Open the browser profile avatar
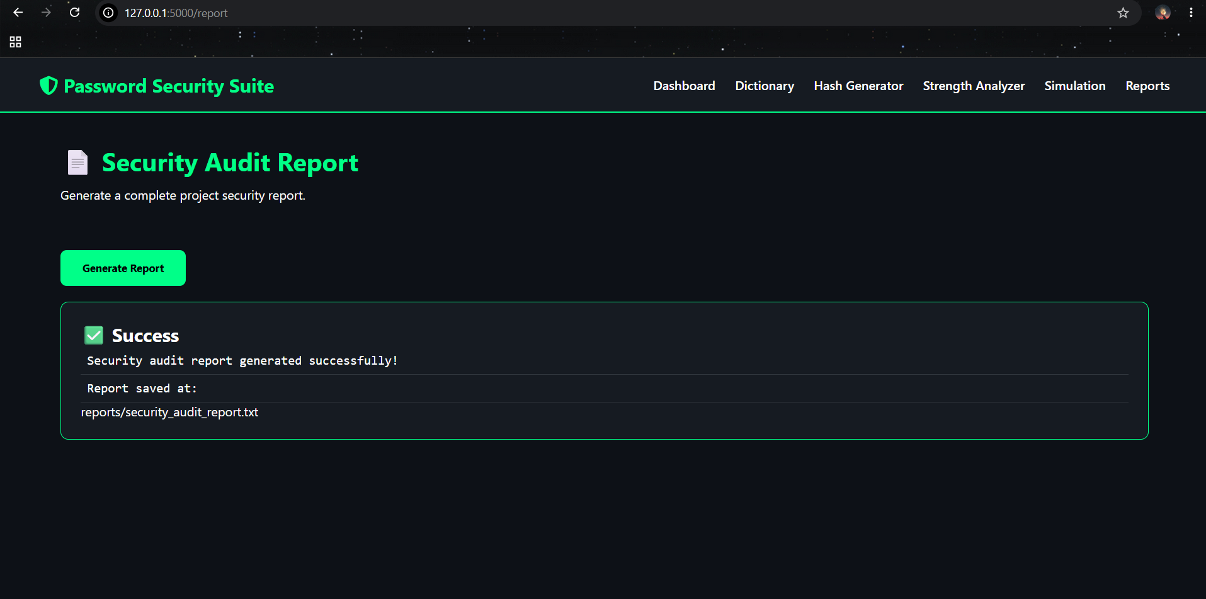The width and height of the screenshot is (1206, 599). pos(1163,13)
